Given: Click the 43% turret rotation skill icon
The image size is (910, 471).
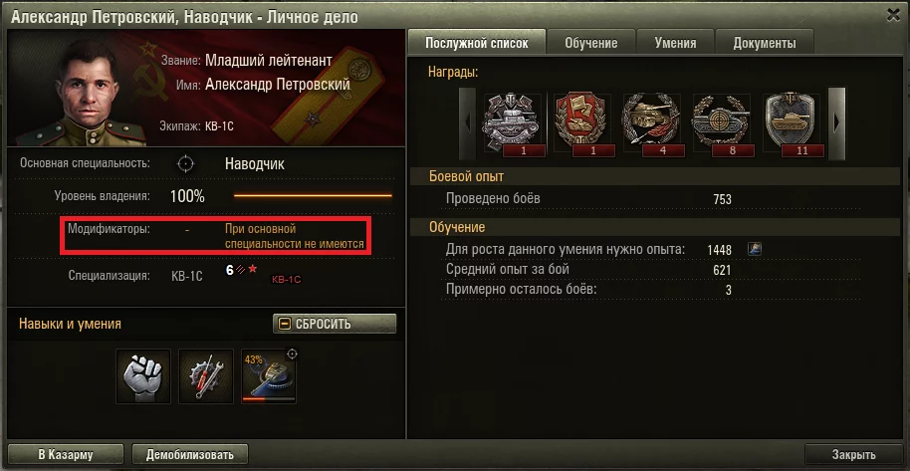Looking at the screenshot, I should pyautogui.click(x=269, y=375).
